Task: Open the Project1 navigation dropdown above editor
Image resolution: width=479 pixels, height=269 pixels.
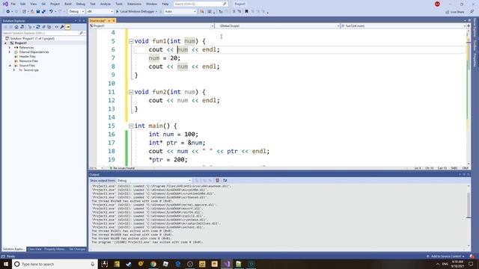Action: (x=152, y=26)
